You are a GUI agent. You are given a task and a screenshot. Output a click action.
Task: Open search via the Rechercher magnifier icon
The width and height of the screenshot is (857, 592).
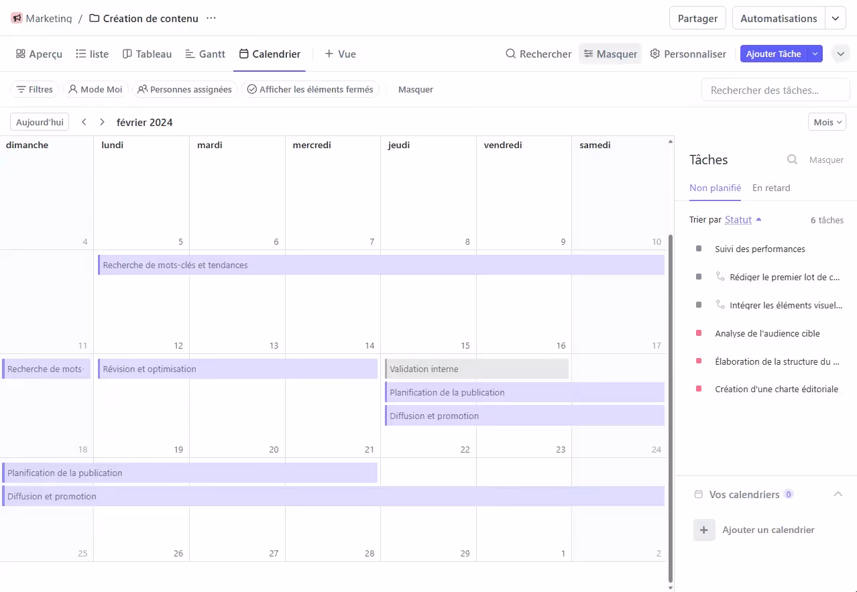coord(510,54)
